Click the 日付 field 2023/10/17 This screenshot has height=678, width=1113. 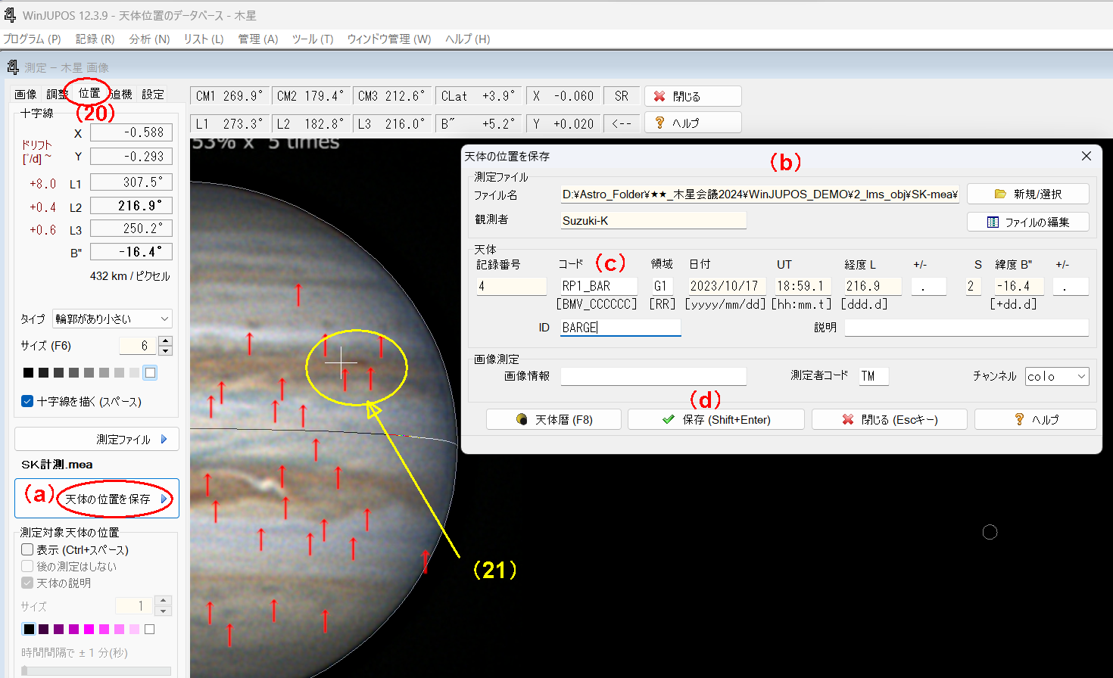pyautogui.click(x=727, y=286)
